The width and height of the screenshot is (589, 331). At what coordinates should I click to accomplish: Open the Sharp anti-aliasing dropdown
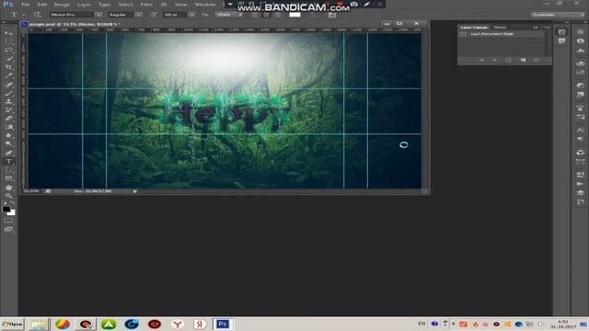click(229, 15)
